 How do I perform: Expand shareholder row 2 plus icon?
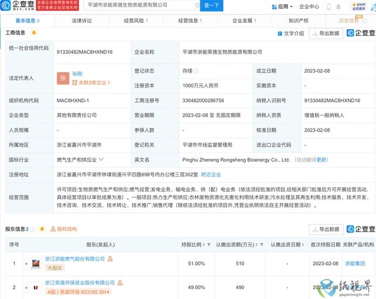tap(26, 287)
